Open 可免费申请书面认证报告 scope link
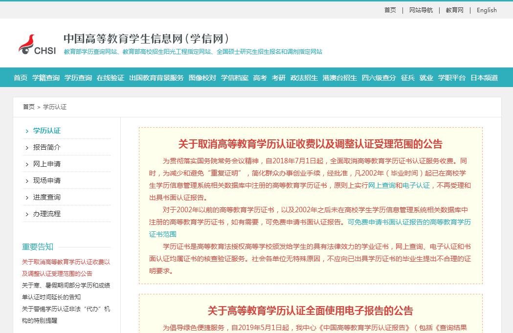The width and height of the screenshot is (513, 333). [409, 222]
